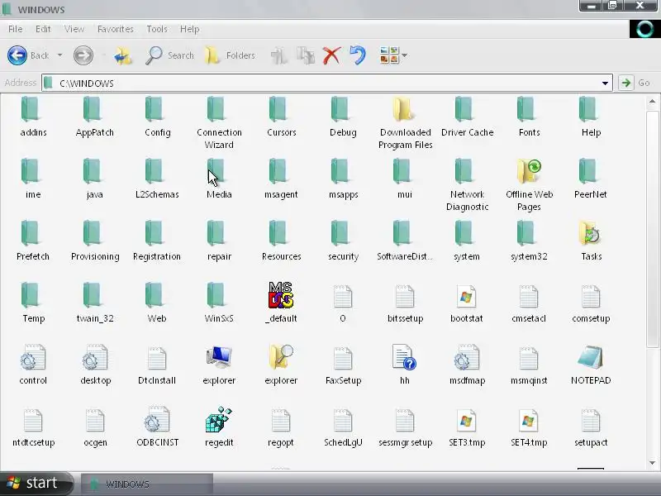661x496 pixels.
Task: Select the FaxSetup log file
Action: [x=343, y=359]
